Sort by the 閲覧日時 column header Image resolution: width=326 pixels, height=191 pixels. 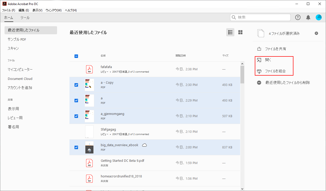coord(181,56)
